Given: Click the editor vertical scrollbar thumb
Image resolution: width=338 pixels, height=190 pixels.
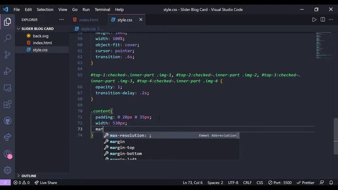Looking at the screenshot, I should [336, 136].
